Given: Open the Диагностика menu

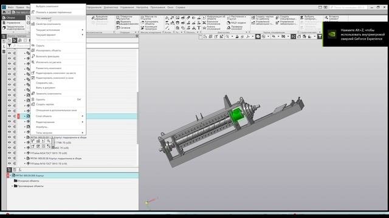Looking at the screenshot, I should click(x=111, y=7).
